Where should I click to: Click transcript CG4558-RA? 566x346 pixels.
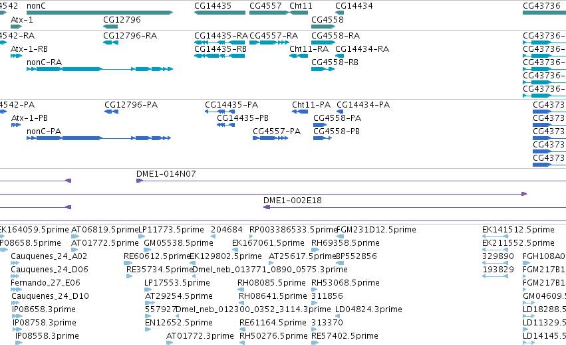[335, 36]
